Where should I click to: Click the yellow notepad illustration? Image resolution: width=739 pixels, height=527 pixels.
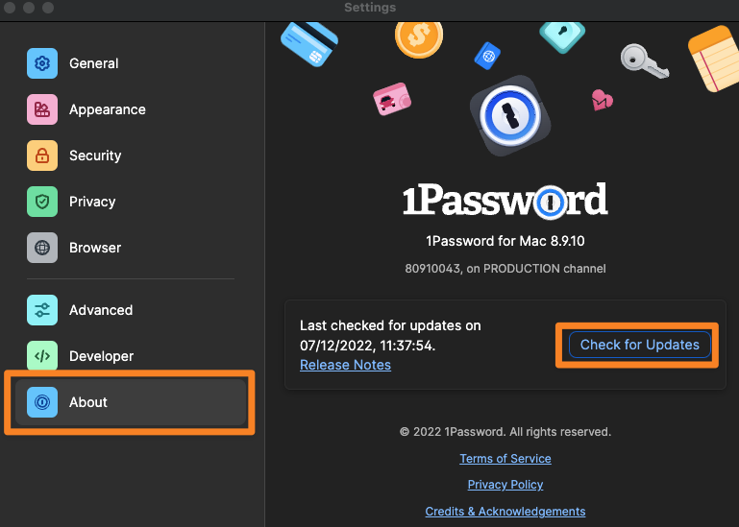(x=715, y=58)
